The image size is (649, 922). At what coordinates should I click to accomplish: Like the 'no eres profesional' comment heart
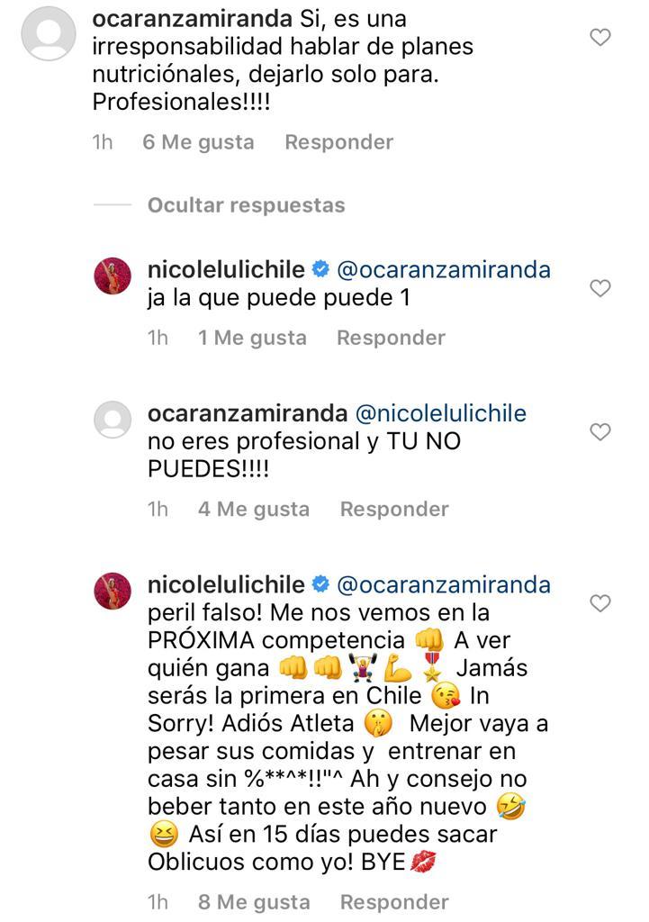click(x=599, y=430)
